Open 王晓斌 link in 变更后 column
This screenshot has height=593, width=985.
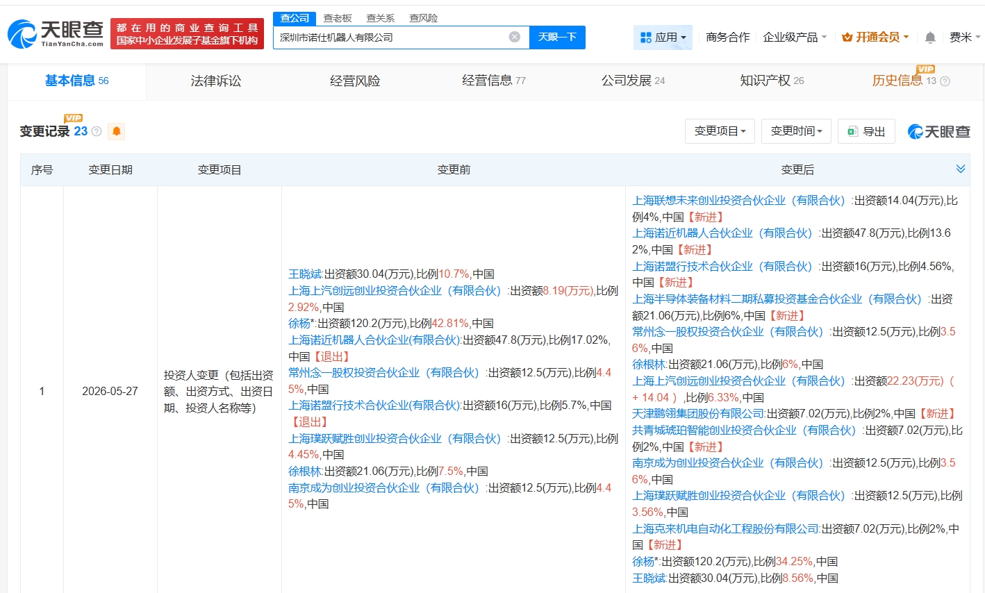(x=649, y=578)
